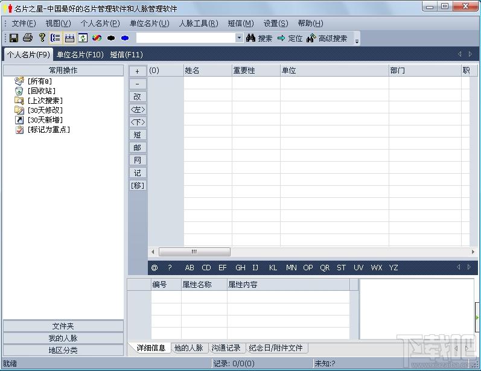Expand the 文件夹 folder panel section

point(63,326)
